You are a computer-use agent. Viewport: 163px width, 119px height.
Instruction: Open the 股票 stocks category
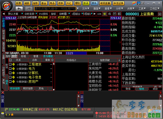pos(19,3)
